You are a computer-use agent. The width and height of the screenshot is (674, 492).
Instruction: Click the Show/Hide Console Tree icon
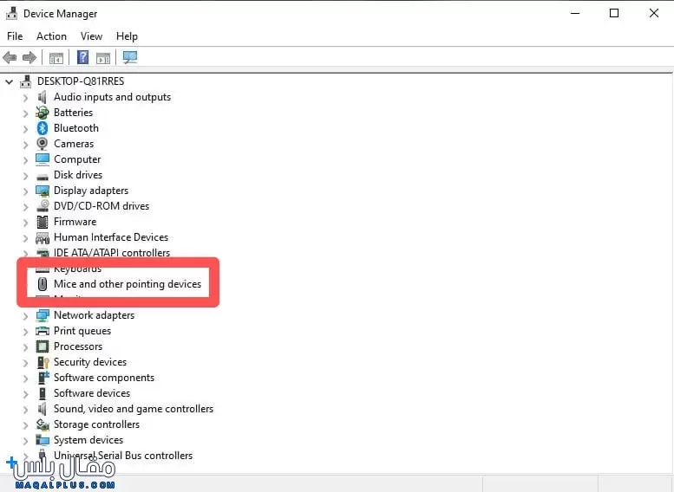pyautogui.click(x=56, y=58)
